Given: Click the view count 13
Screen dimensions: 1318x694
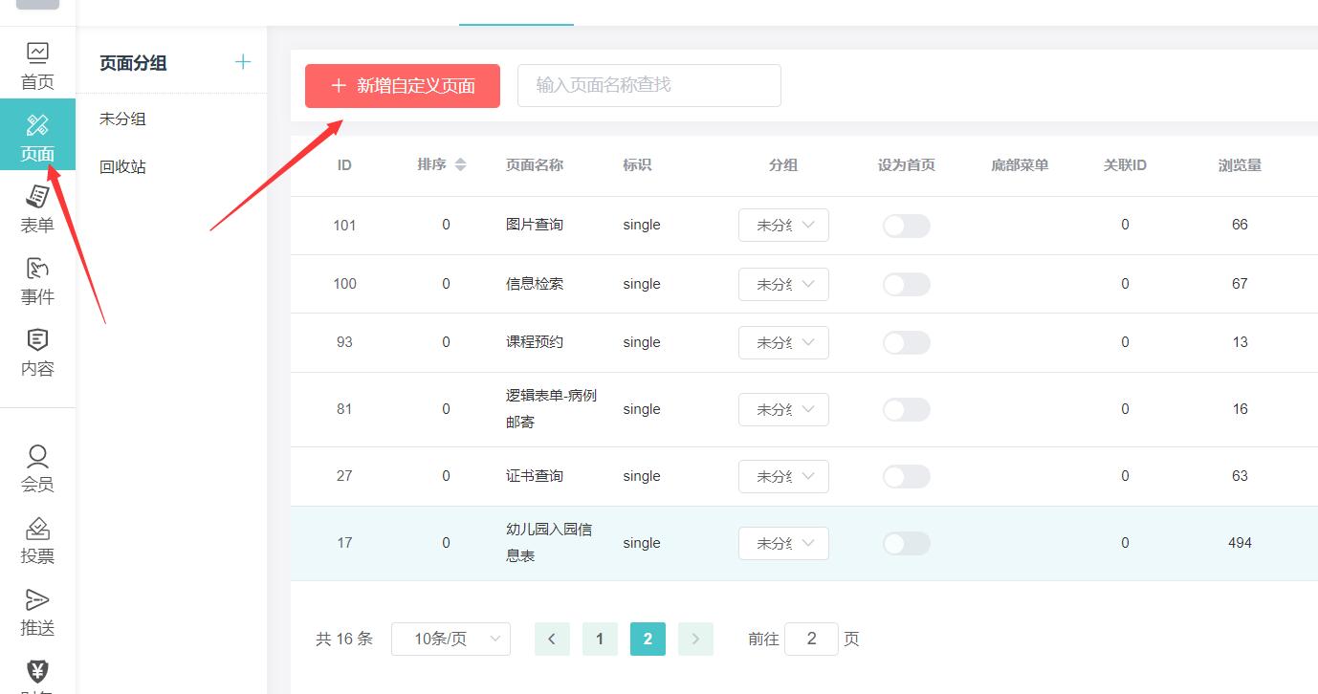Looking at the screenshot, I should (1240, 342).
